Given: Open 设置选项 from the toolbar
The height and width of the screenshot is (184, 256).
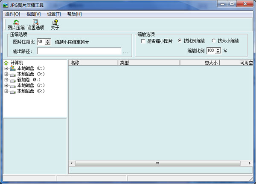Looking at the screenshot, I should (35, 25).
